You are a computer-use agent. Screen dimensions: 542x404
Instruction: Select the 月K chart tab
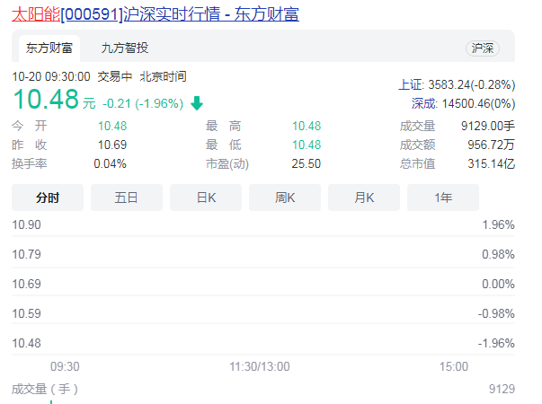tap(364, 198)
